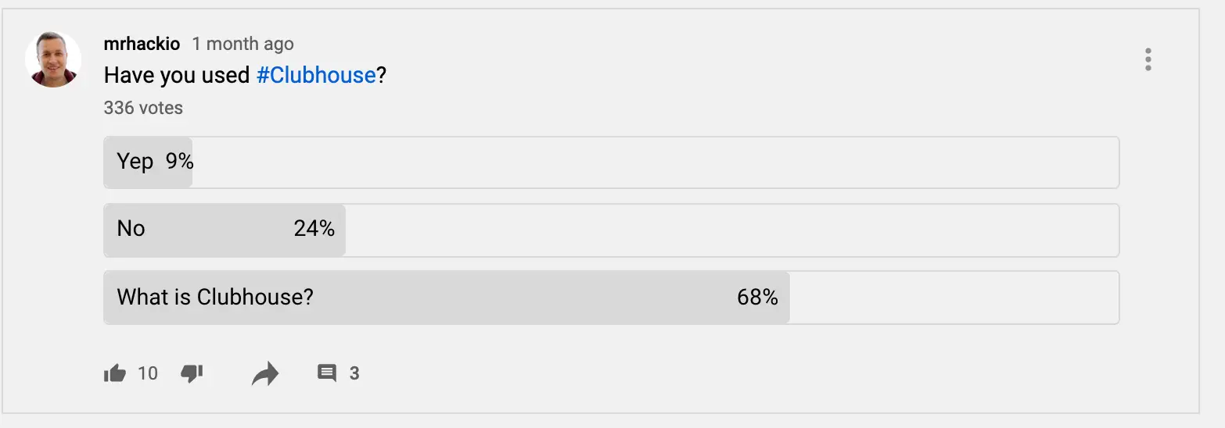Click the like count number 10
The image size is (1225, 428).
click(x=148, y=373)
